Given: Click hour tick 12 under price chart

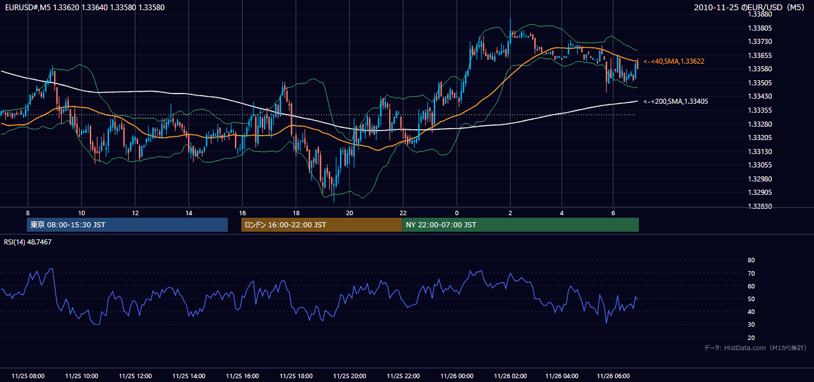Looking at the screenshot, I should [x=135, y=212].
